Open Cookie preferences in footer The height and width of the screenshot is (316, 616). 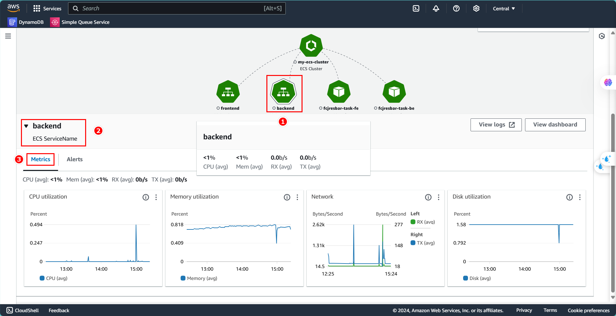pos(589,311)
